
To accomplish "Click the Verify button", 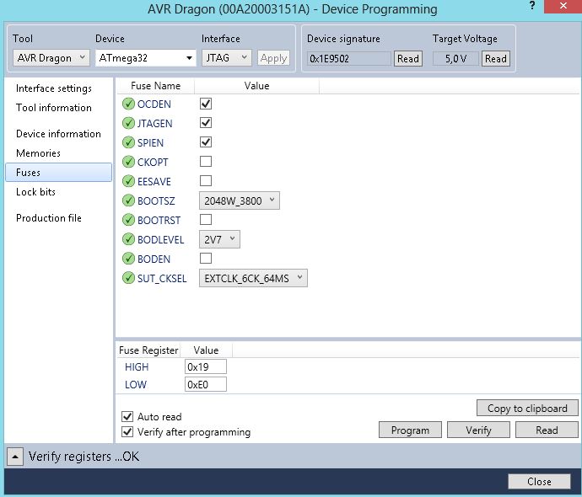I will click(478, 430).
